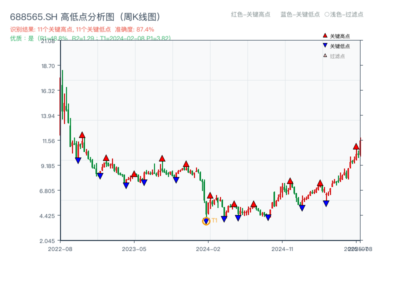Select the 浅色-过滤点 header text
Screen dimensions: 400x300
coord(346,14)
